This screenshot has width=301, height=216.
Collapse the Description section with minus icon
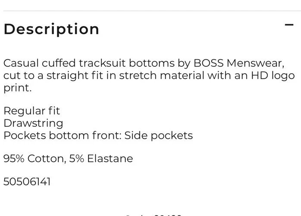click(x=289, y=25)
